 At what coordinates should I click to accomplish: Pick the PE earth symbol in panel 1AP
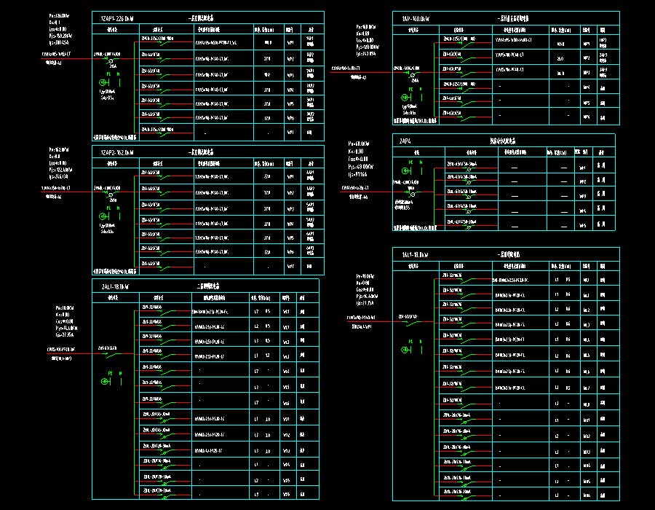point(406,98)
